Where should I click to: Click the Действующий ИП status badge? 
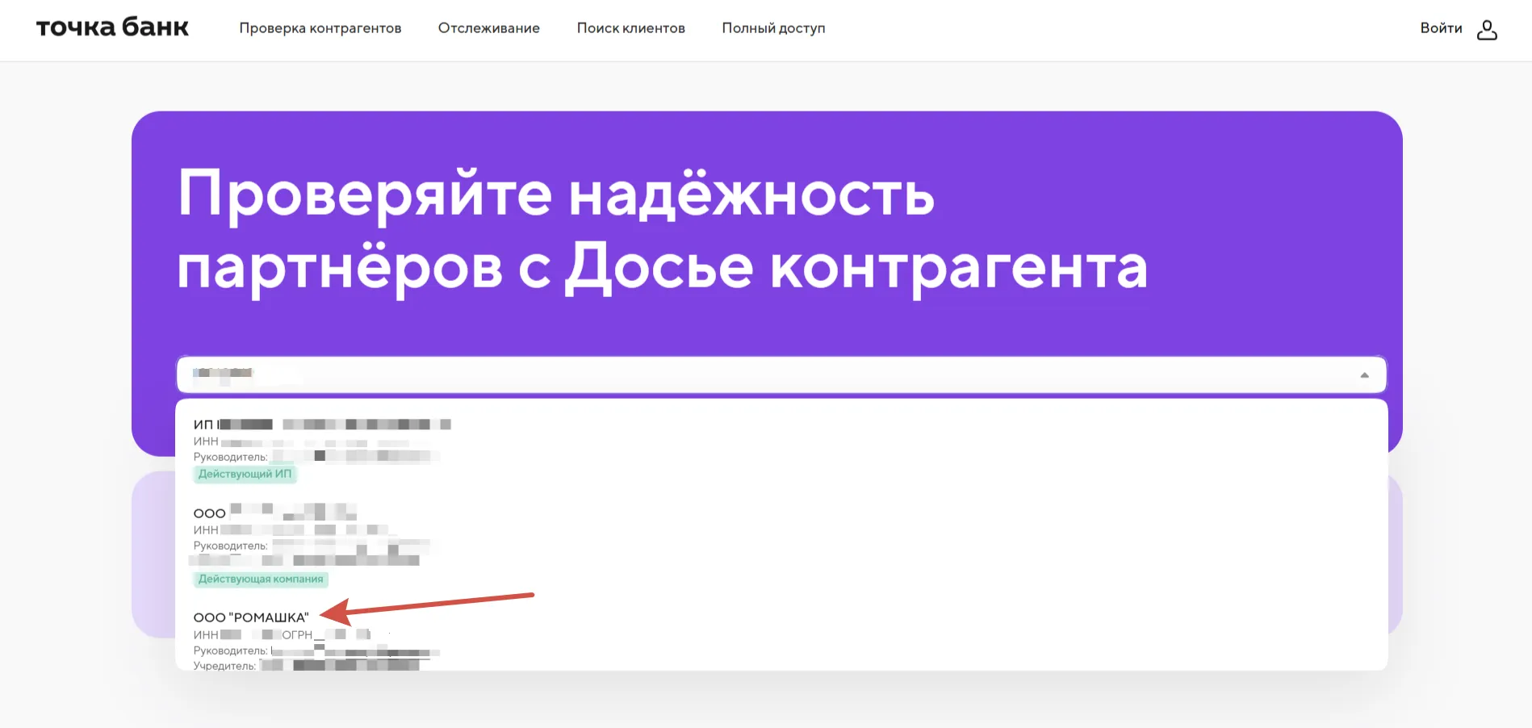click(x=245, y=474)
